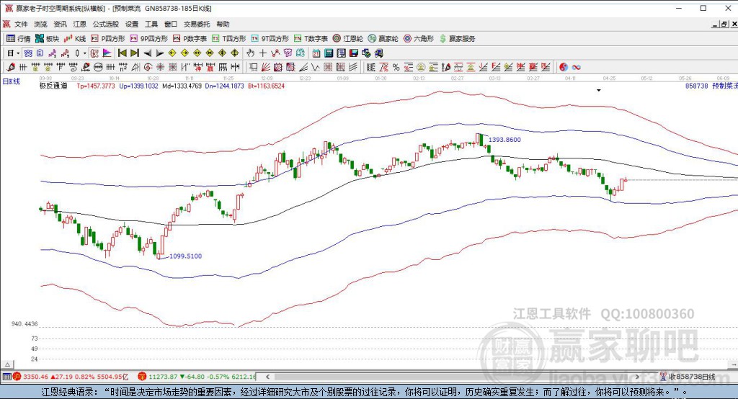The width and height of the screenshot is (738, 399).
Task: Click the pink gradient triangle icon
Action: click(x=107, y=53)
